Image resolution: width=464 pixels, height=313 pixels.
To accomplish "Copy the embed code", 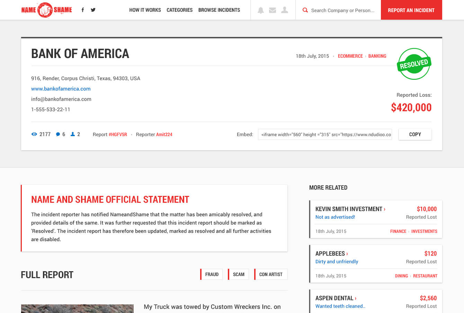I will 415,134.
